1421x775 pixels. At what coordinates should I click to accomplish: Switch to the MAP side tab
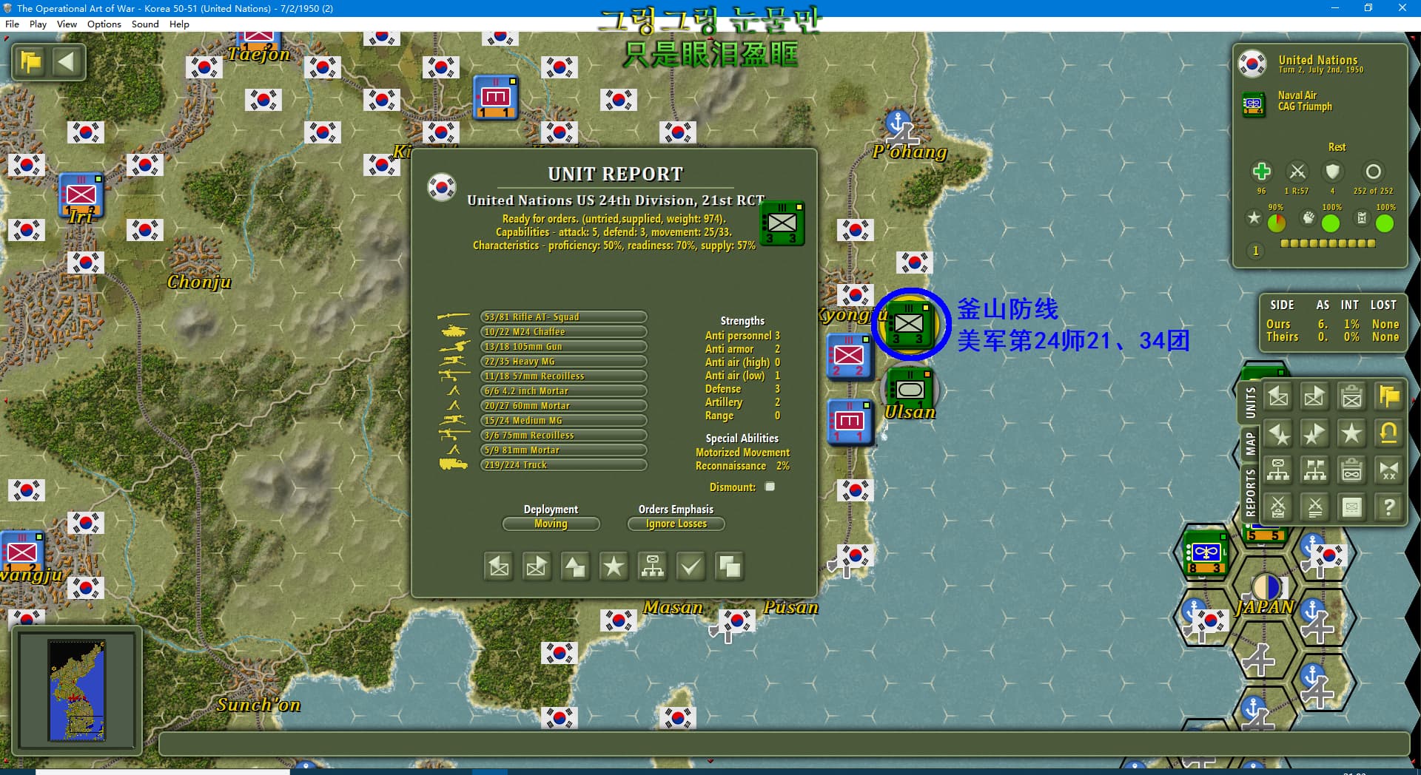1250,444
